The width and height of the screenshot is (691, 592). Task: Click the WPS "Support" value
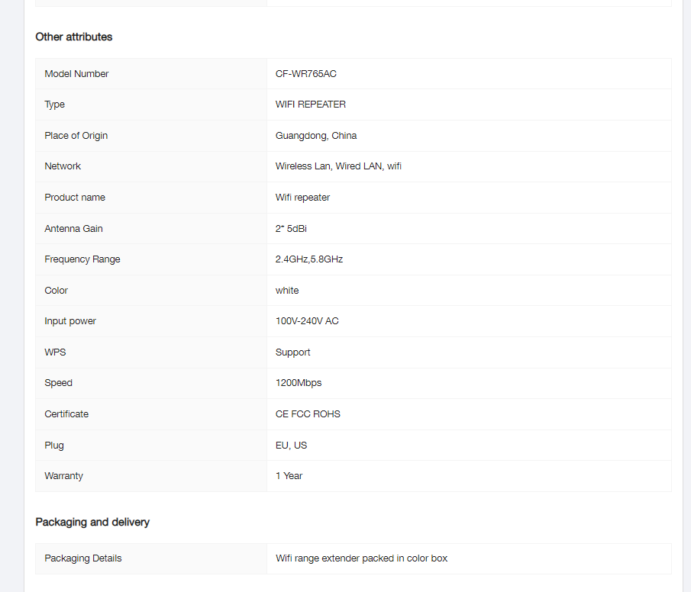tap(292, 352)
